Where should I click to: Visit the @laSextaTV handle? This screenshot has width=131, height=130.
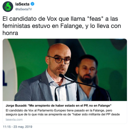tap(24, 9)
